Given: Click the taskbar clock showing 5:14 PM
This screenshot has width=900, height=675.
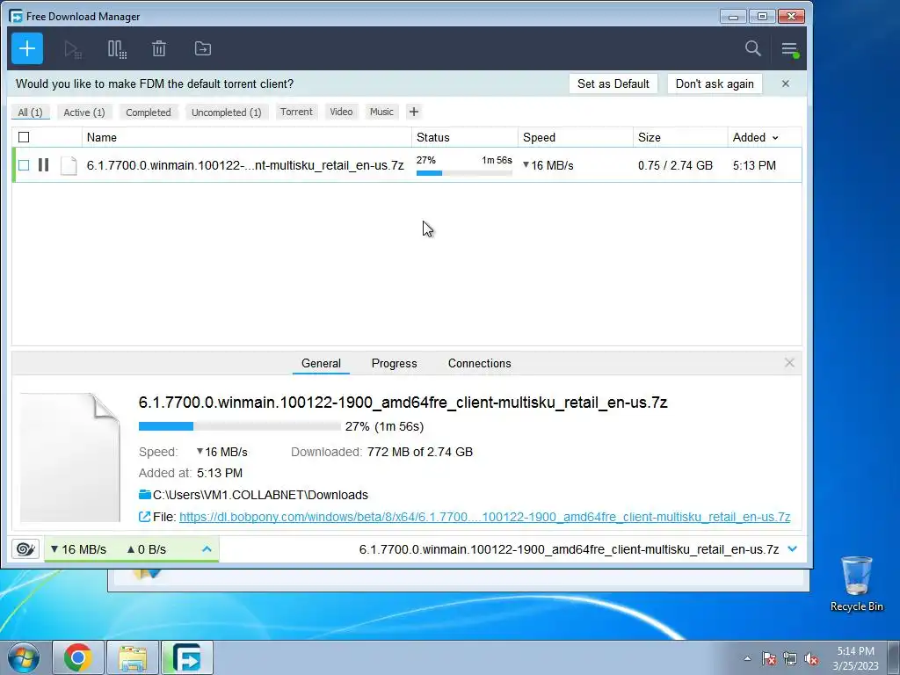Looking at the screenshot, I should coord(855,658).
